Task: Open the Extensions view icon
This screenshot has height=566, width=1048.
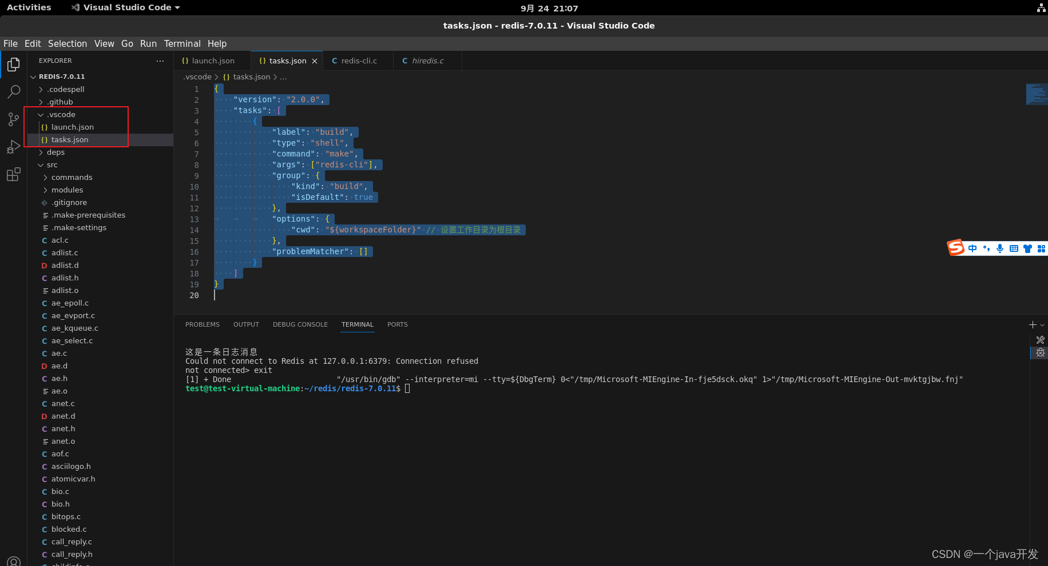Action: (13, 174)
